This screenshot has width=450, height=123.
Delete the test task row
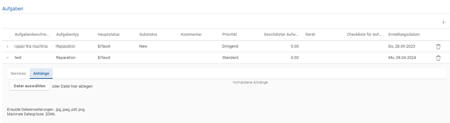tap(438, 58)
